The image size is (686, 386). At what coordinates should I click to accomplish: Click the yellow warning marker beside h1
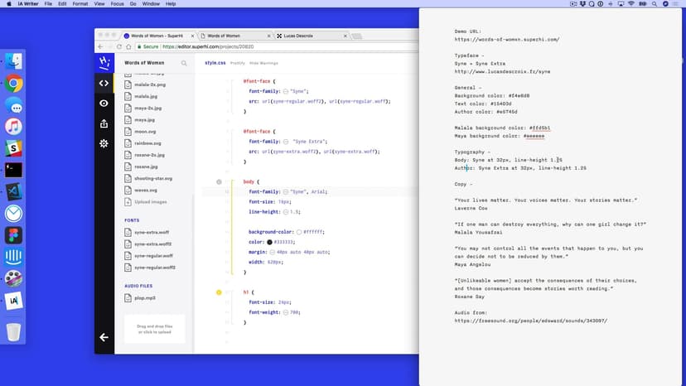click(x=219, y=292)
